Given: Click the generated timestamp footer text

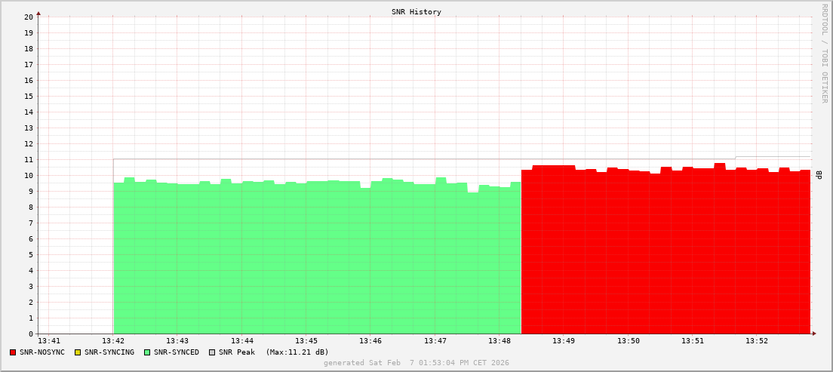Looking at the screenshot, I should point(416,363).
